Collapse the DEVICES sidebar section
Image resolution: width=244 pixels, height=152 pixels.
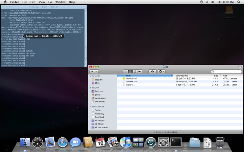91,76
